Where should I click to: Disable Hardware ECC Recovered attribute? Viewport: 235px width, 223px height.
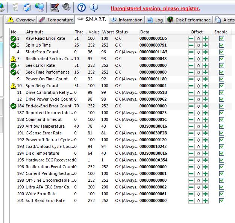point(221,160)
